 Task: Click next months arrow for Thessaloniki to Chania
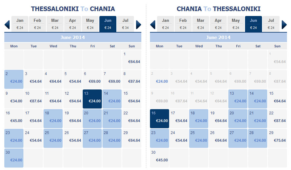[139, 25]
